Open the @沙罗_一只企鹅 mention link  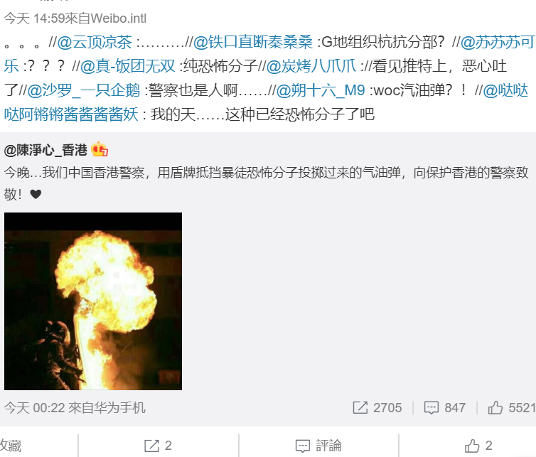(84, 90)
